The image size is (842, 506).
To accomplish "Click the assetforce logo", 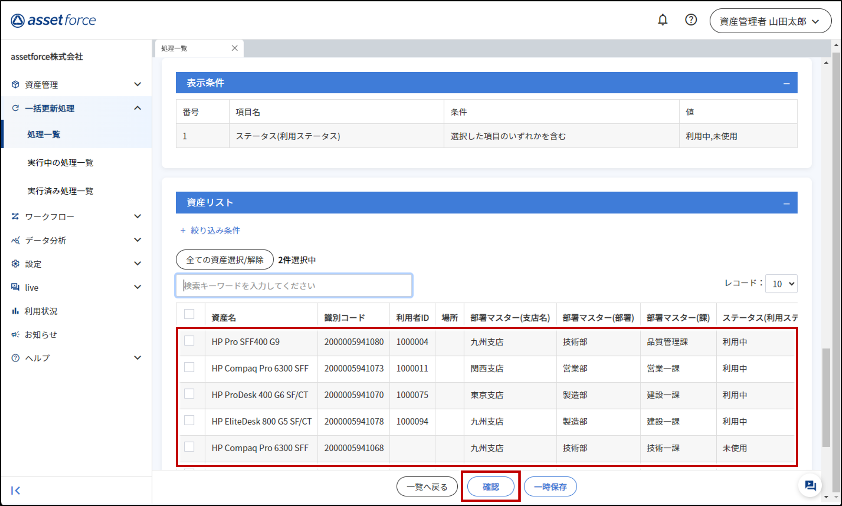I will [53, 20].
